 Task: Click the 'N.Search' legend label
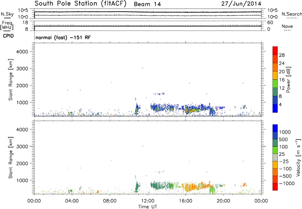(x=292, y=14)
